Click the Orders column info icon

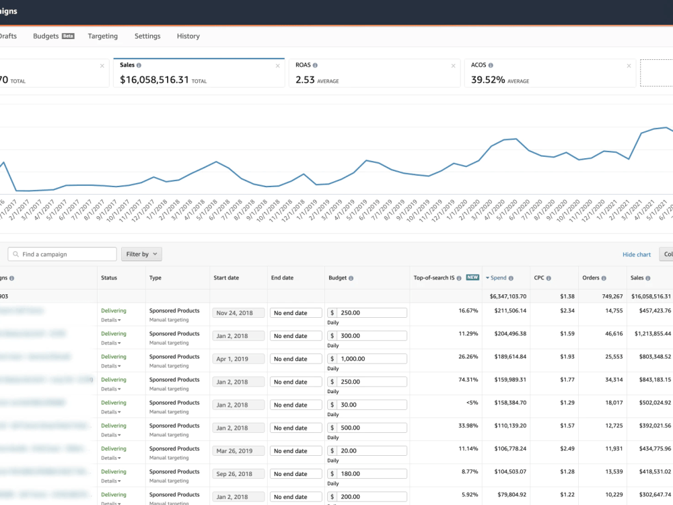click(x=604, y=278)
